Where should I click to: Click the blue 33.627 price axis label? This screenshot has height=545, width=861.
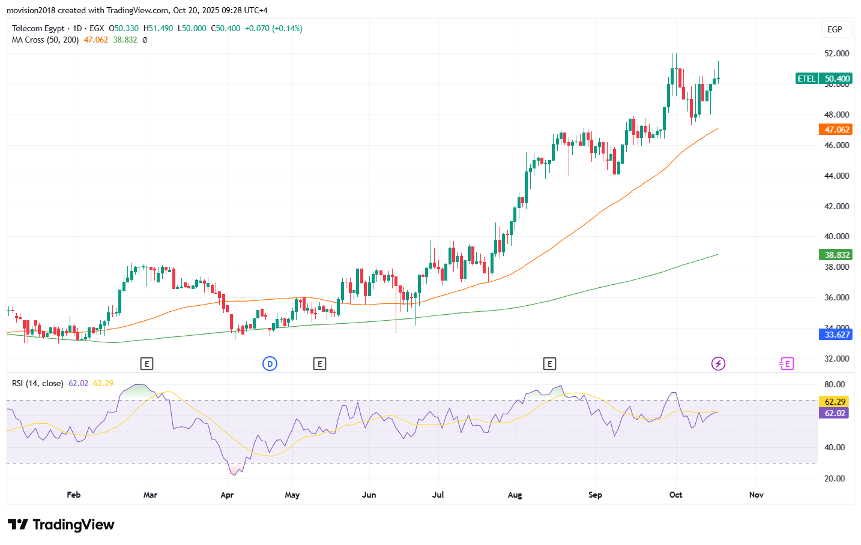(836, 335)
